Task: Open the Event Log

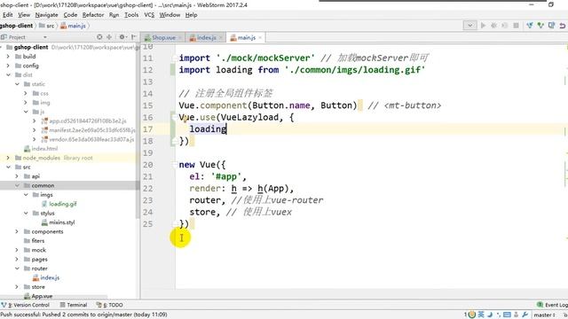Action: tap(552, 305)
